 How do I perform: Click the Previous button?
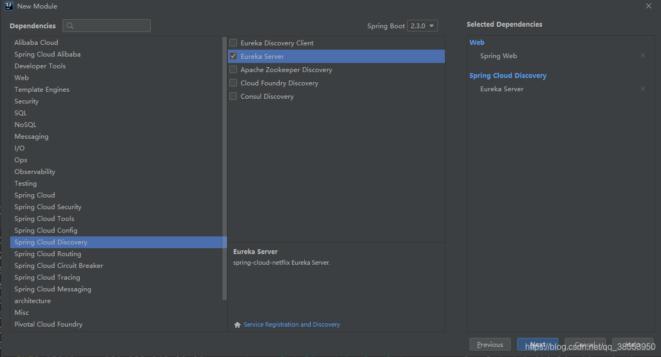(x=490, y=344)
